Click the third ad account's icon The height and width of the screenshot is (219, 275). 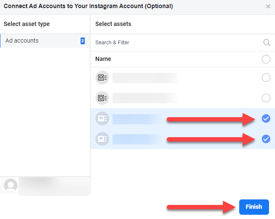point(102,118)
